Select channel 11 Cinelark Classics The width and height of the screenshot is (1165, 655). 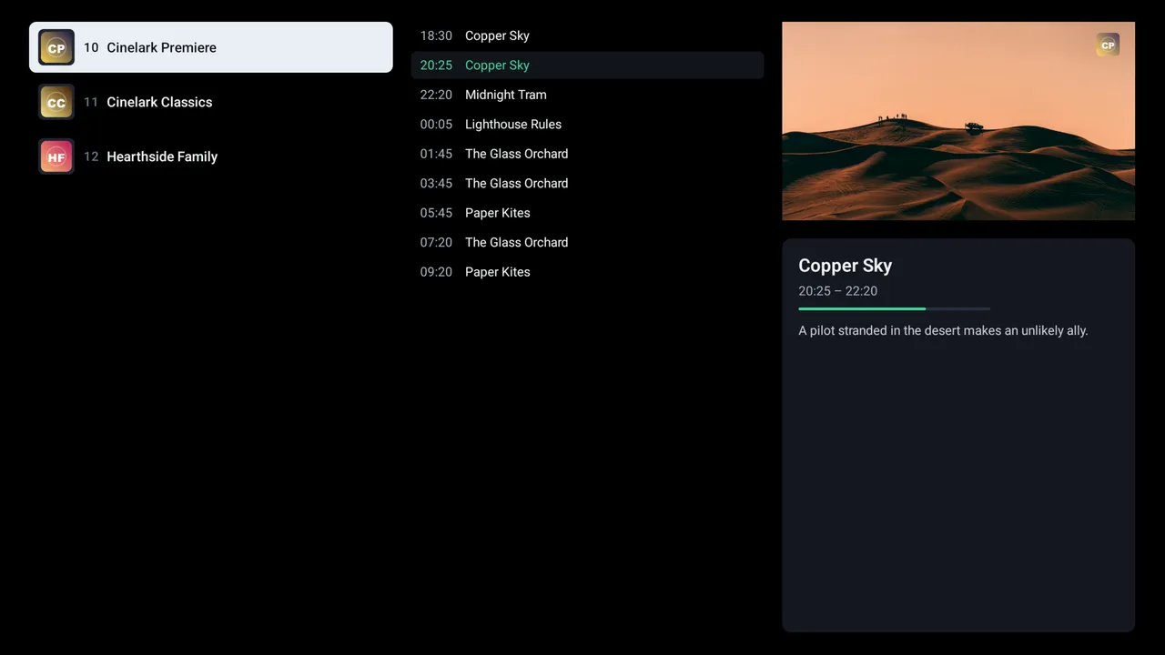(x=211, y=102)
